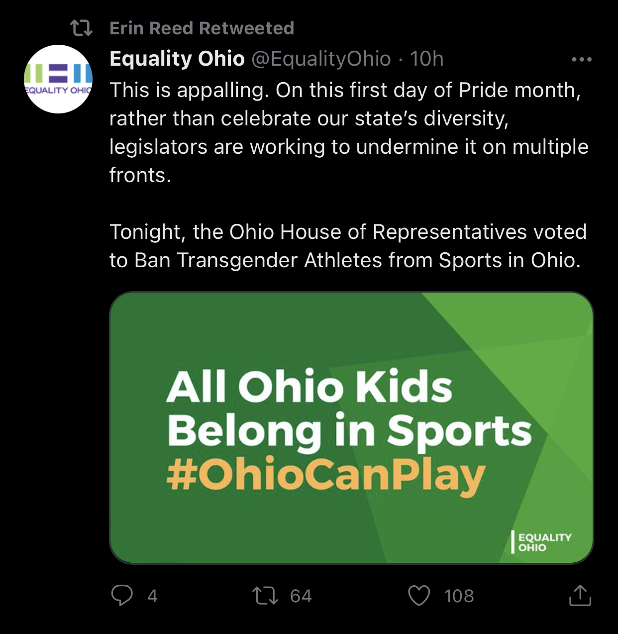Screen dimensions: 618x634
Task: Click the Equality Ohio display name
Action: click(x=177, y=59)
